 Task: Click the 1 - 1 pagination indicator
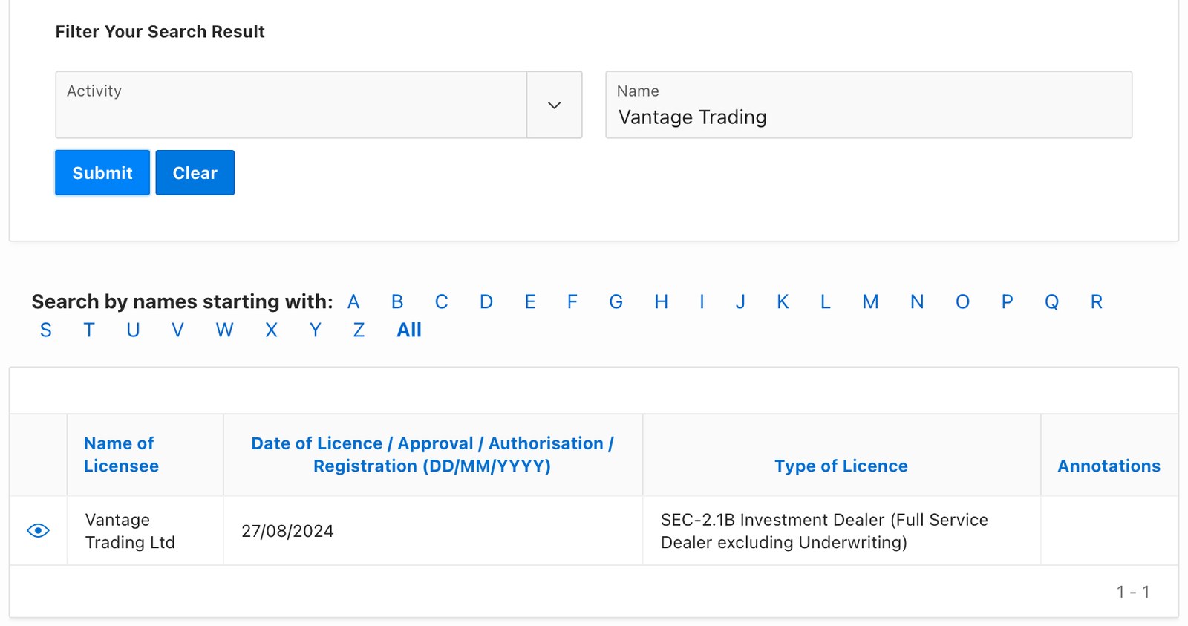click(1133, 592)
